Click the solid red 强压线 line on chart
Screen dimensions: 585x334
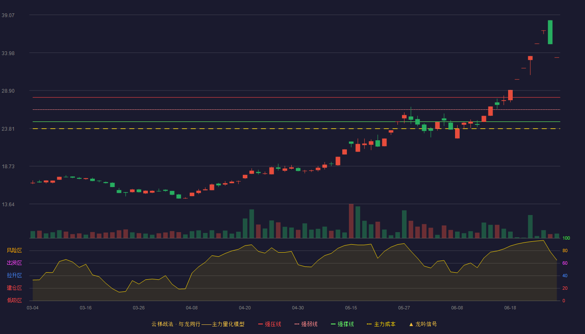[296, 97]
